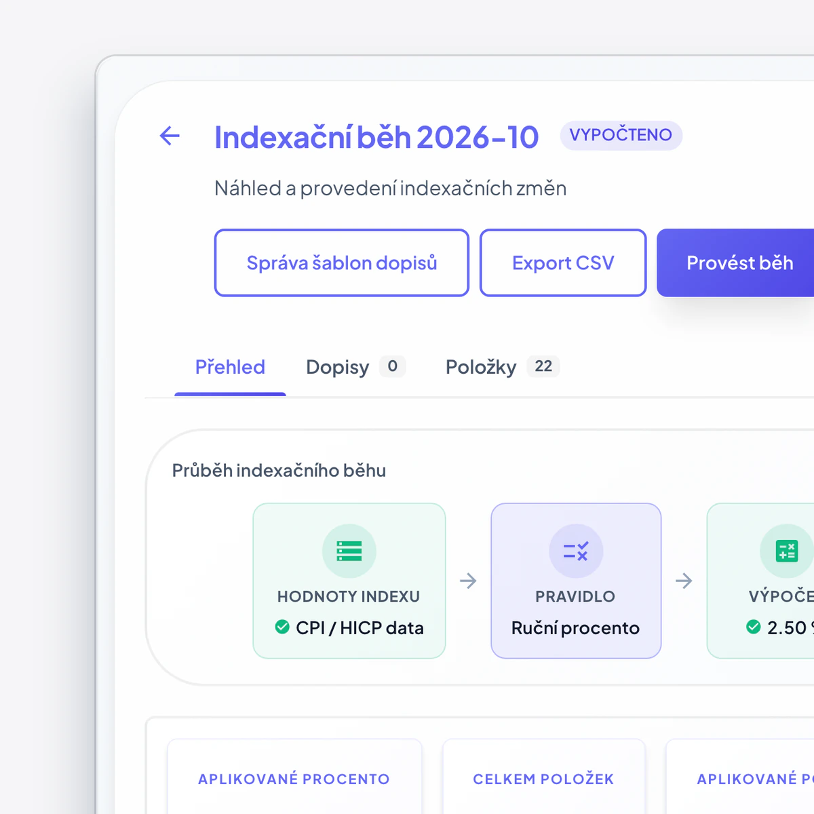Click green checkmark beside 2.50 value
The height and width of the screenshot is (814, 814).
point(753,627)
